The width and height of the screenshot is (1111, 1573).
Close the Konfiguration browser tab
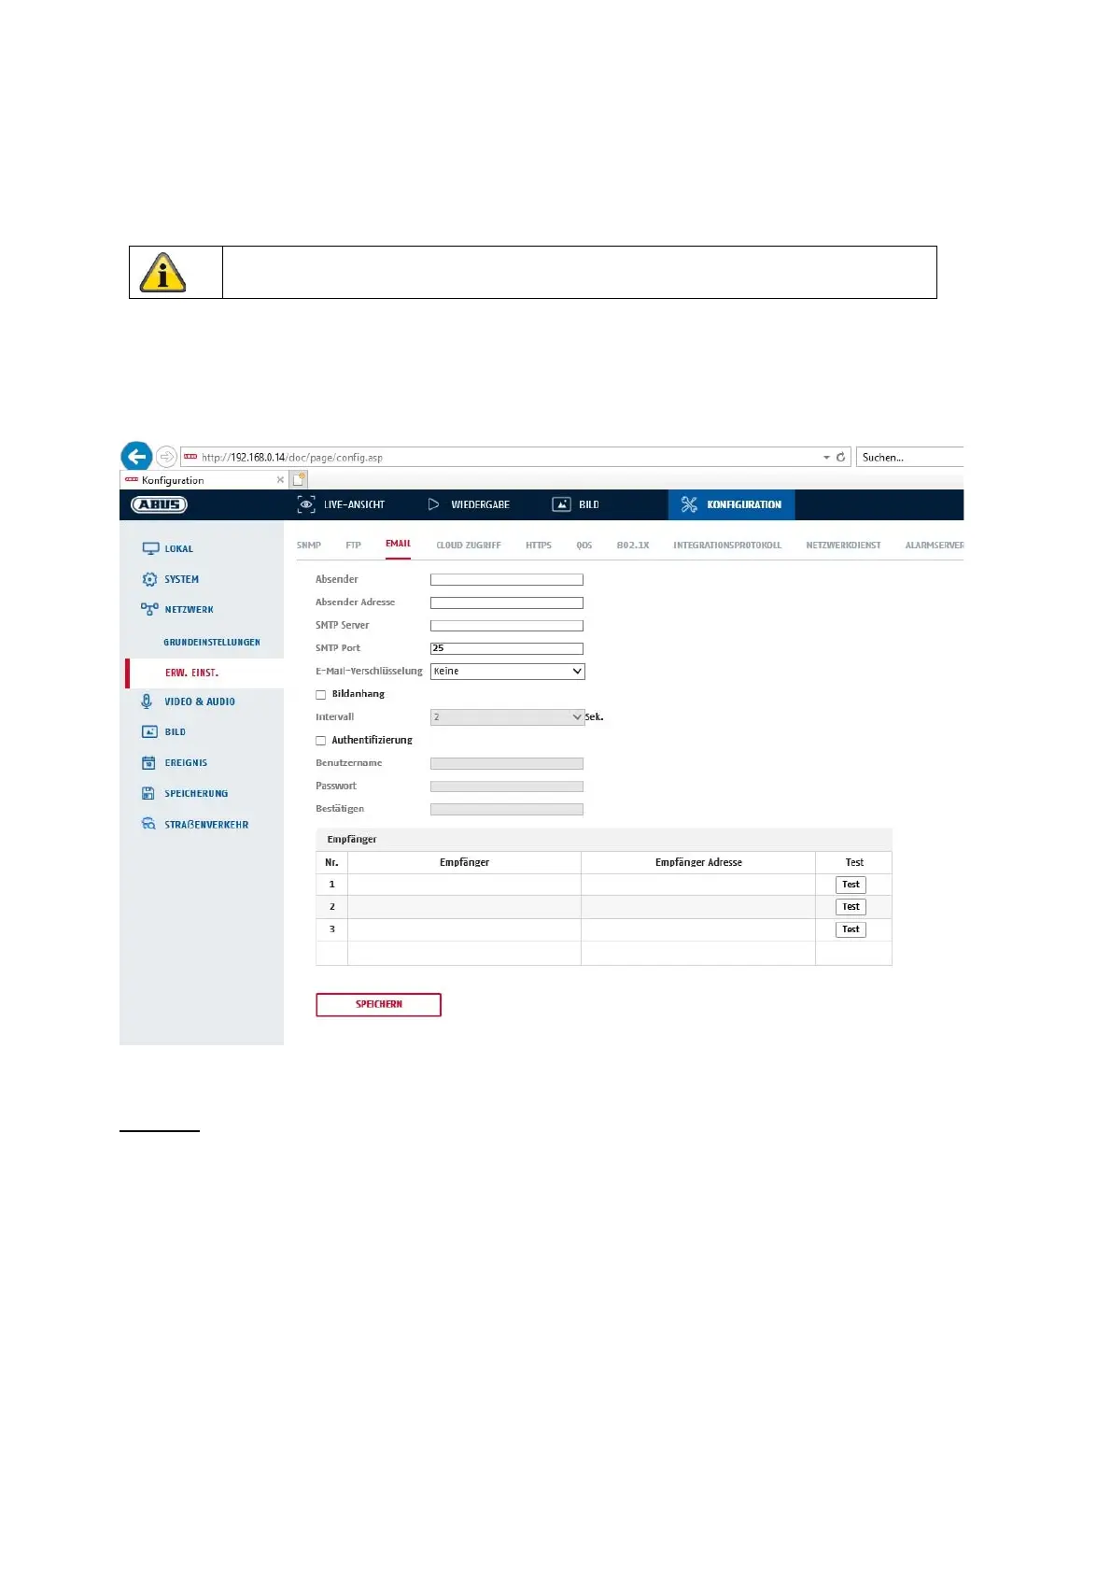click(280, 480)
